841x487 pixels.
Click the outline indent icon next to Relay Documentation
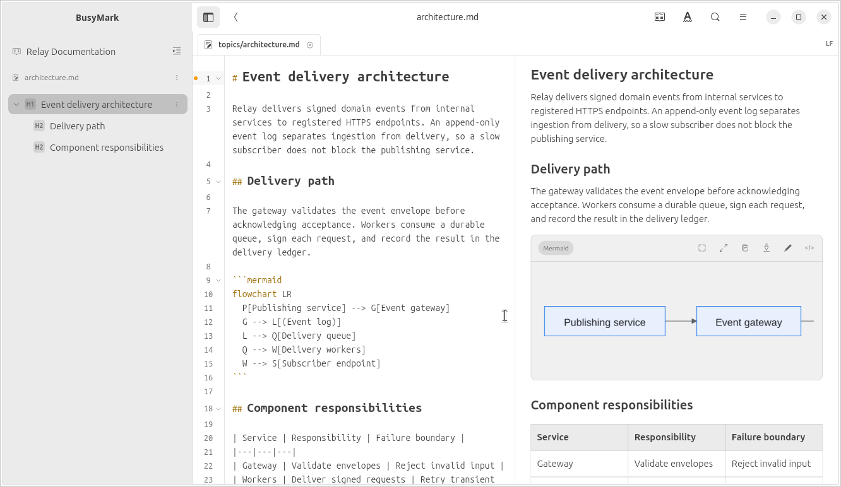click(177, 51)
